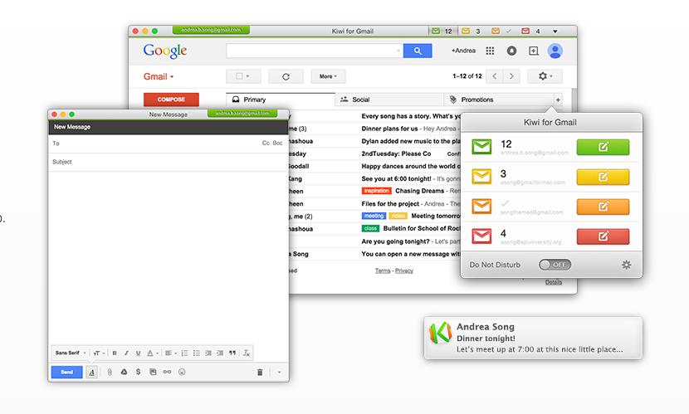
Task: Refresh the Gmail inbox
Action: pyautogui.click(x=286, y=76)
